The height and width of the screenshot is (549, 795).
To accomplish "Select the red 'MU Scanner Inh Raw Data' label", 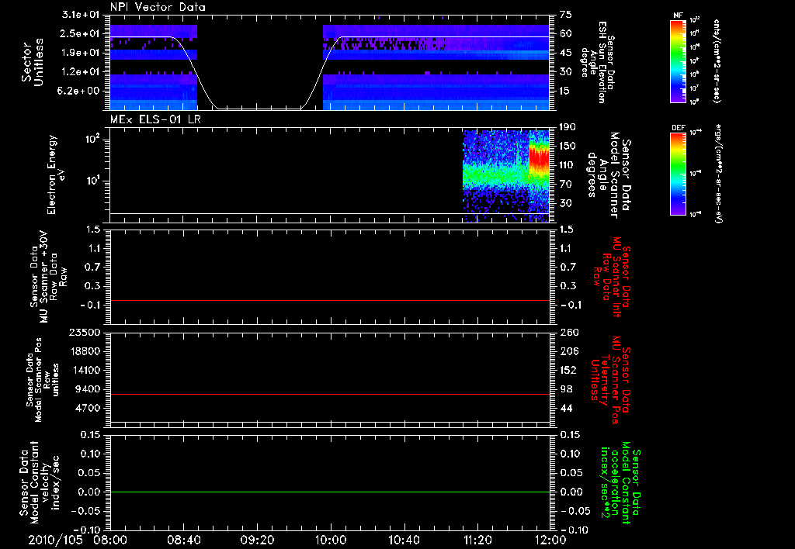I will click(611, 277).
